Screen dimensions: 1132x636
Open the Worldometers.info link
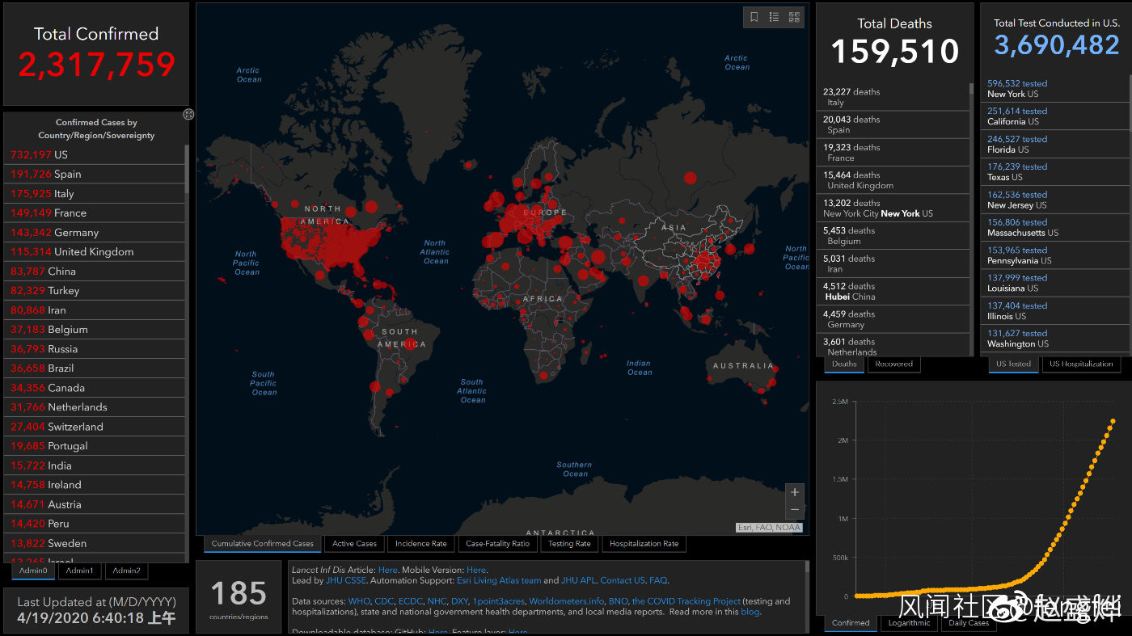pyautogui.click(x=567, y=601)
